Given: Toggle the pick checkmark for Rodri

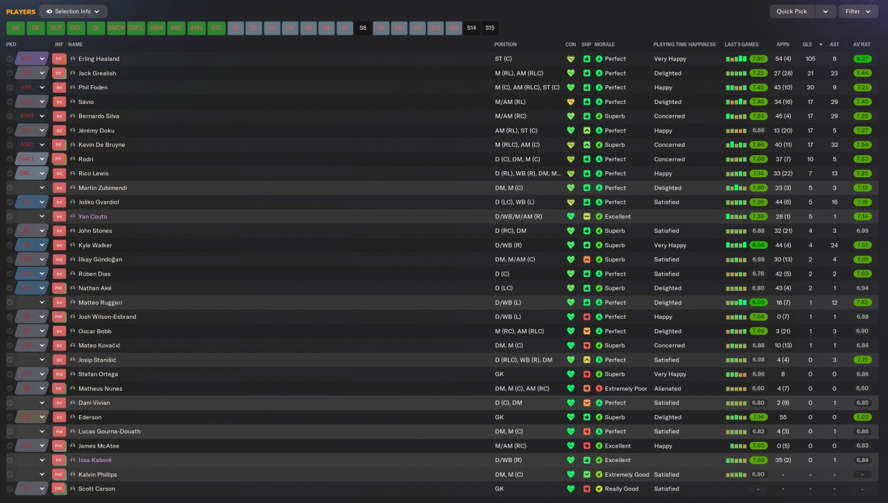Looking at the screenshot, I should pos(10,159).
